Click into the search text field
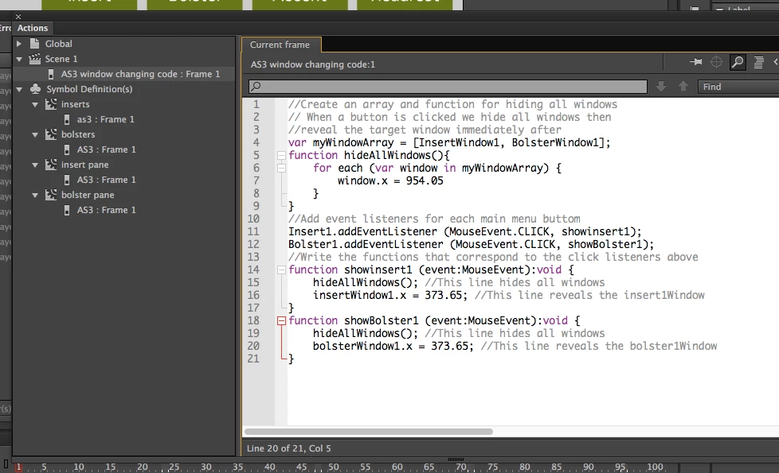 tap(448, 87)
